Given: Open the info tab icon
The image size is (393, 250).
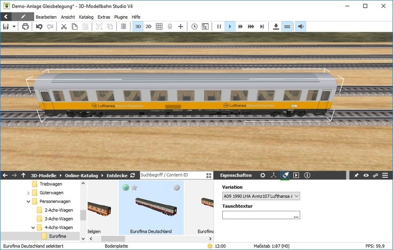Looking at the screenshot, I should tap(307, 175).
